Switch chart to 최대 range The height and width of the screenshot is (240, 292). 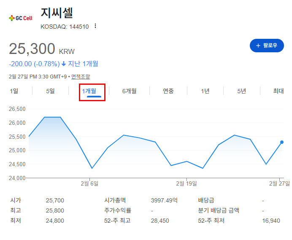[x=278, y=91]
